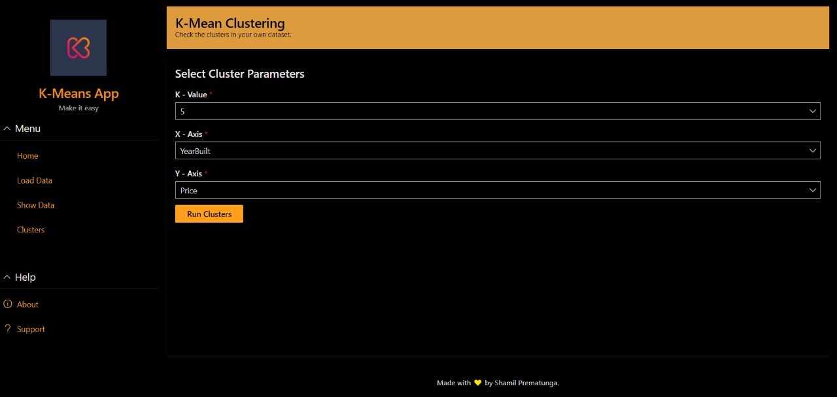
Task: Select Show Data from the sidebar
Action: 36,205
